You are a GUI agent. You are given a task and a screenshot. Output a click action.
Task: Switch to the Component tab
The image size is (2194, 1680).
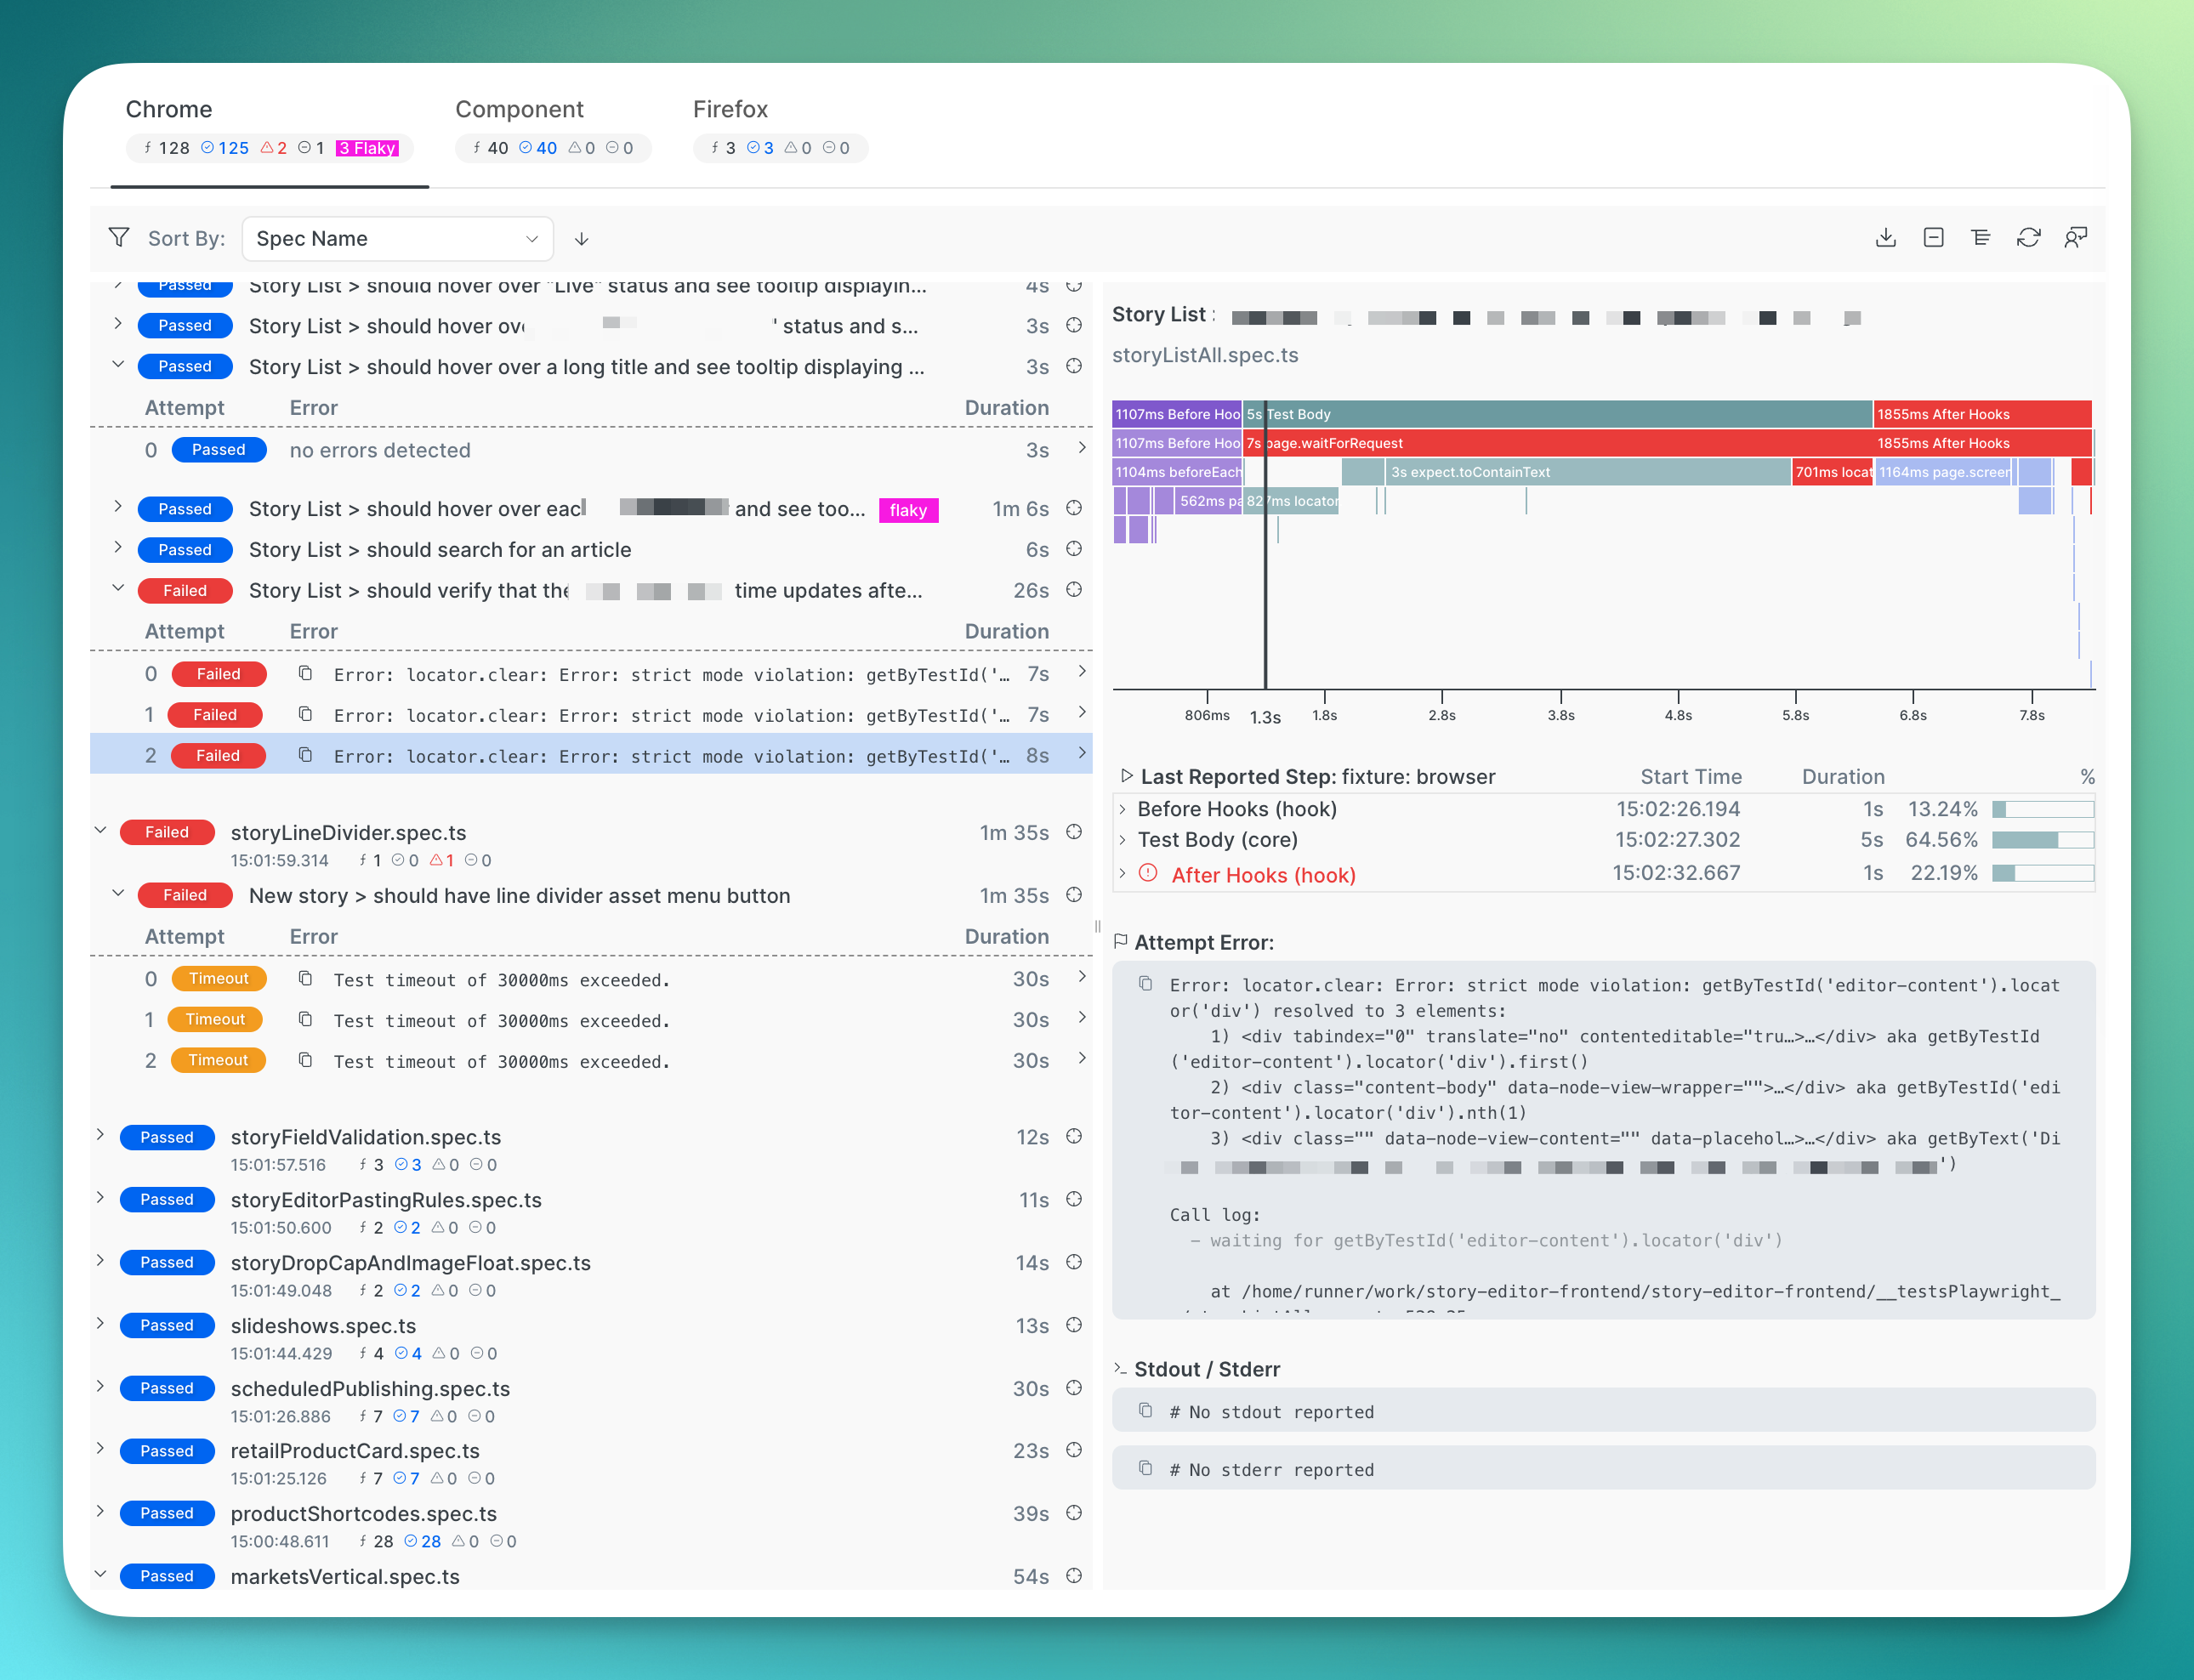tap(519, 110)
